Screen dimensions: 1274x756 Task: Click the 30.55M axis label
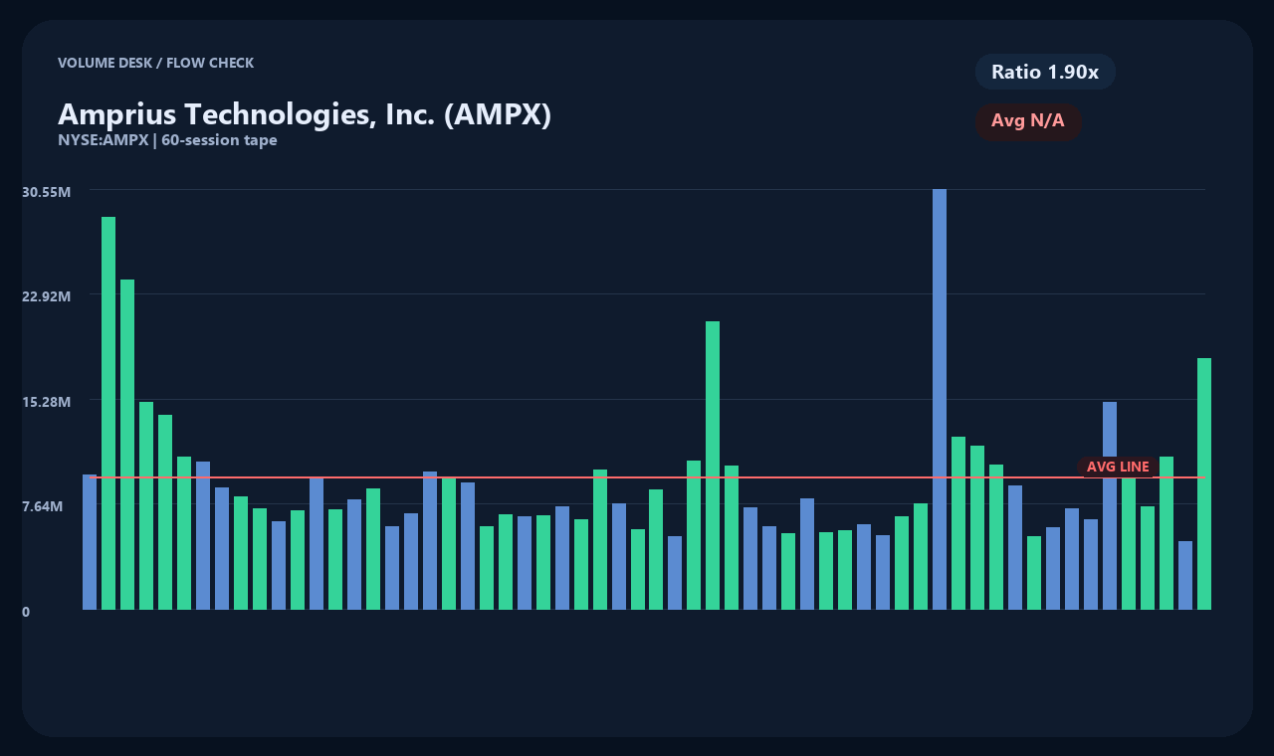point(46,191)
